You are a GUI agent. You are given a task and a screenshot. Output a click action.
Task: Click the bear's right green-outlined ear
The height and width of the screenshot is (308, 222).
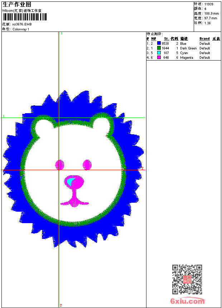click(x=102, y=124)
